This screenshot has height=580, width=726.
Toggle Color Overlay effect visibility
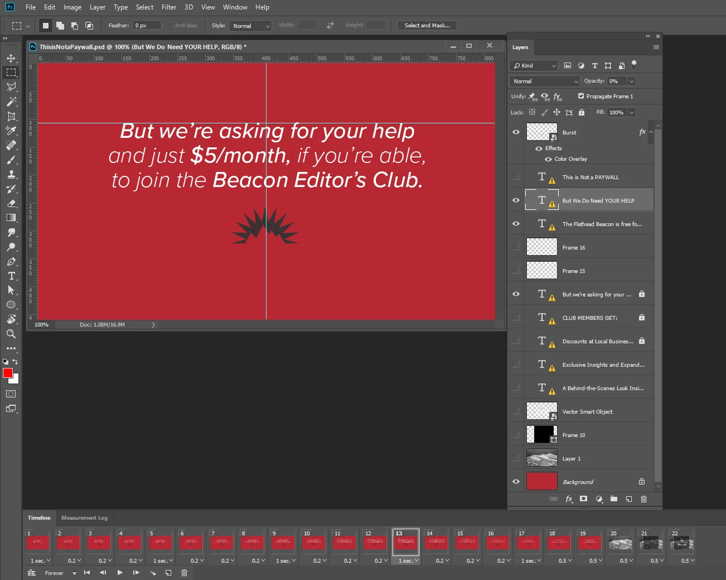(548, 159)
